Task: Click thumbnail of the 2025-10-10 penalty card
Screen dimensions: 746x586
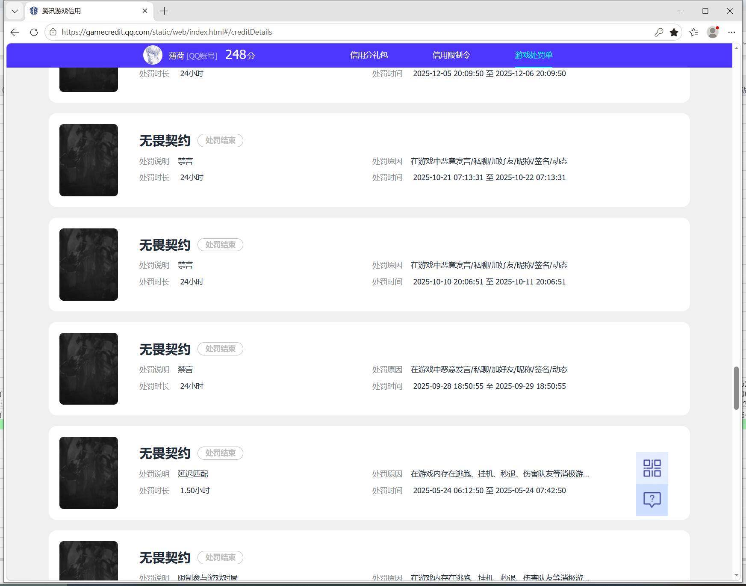Action: [88, 264]
